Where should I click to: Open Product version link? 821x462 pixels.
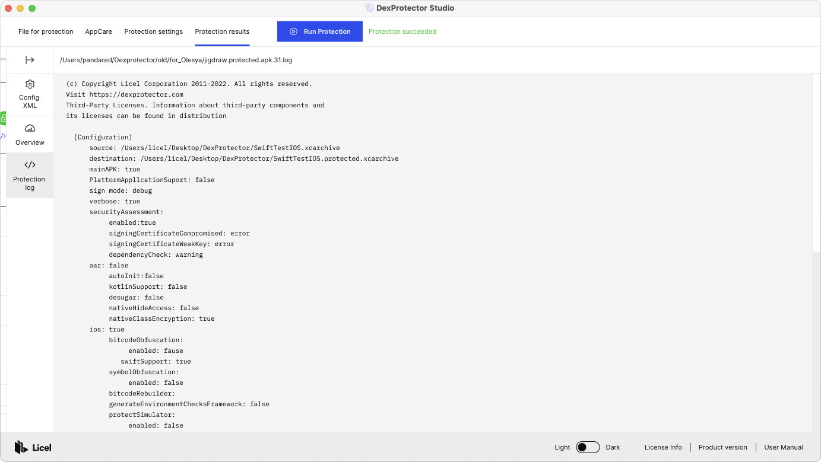pyautogui.click(x=723, y=447)
